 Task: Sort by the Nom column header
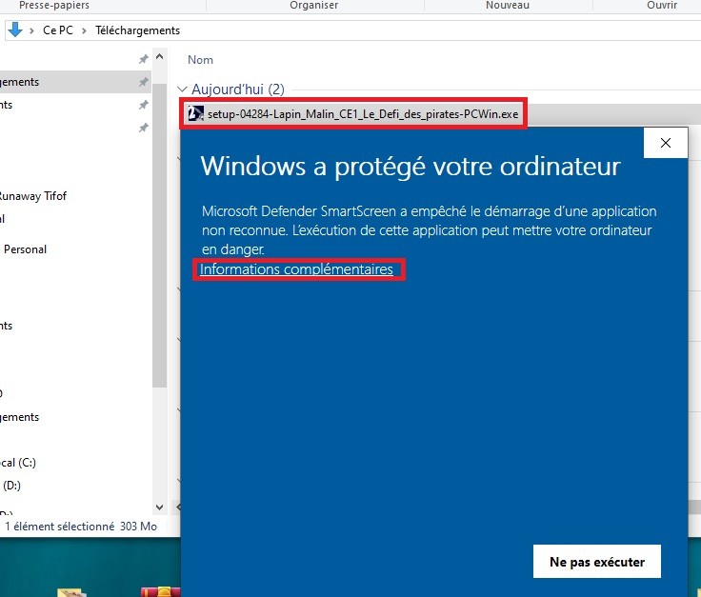point(200,60)
